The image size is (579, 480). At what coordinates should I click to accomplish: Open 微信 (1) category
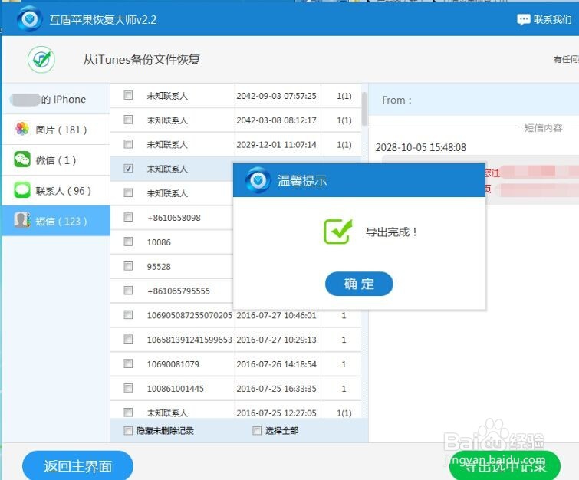[x=56, y=160]
